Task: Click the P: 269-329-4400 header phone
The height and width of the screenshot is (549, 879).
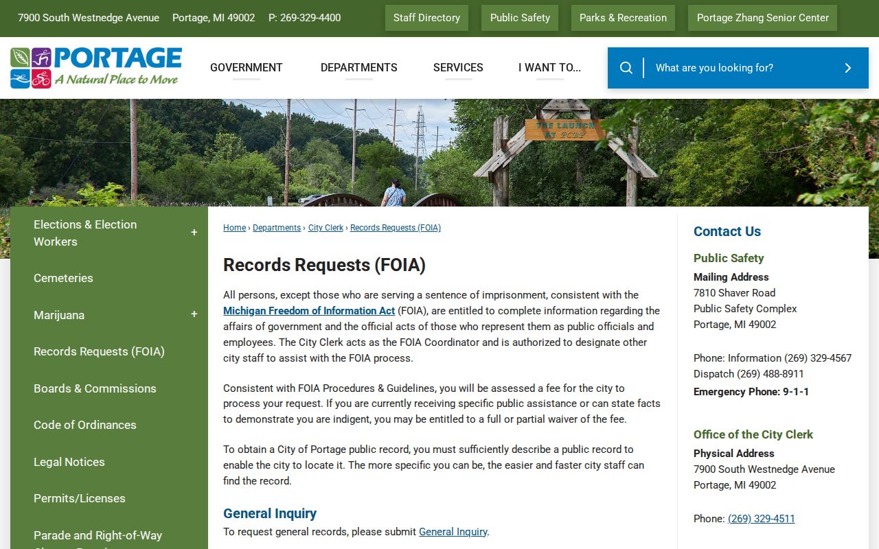Action: click(x=304, y=18)
